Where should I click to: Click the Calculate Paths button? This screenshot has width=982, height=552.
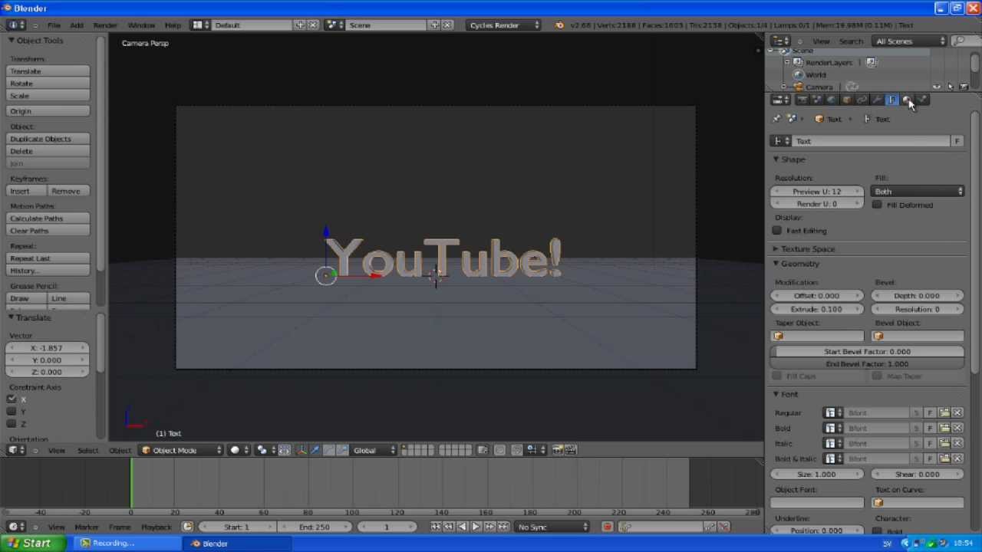tap(48, 219)
